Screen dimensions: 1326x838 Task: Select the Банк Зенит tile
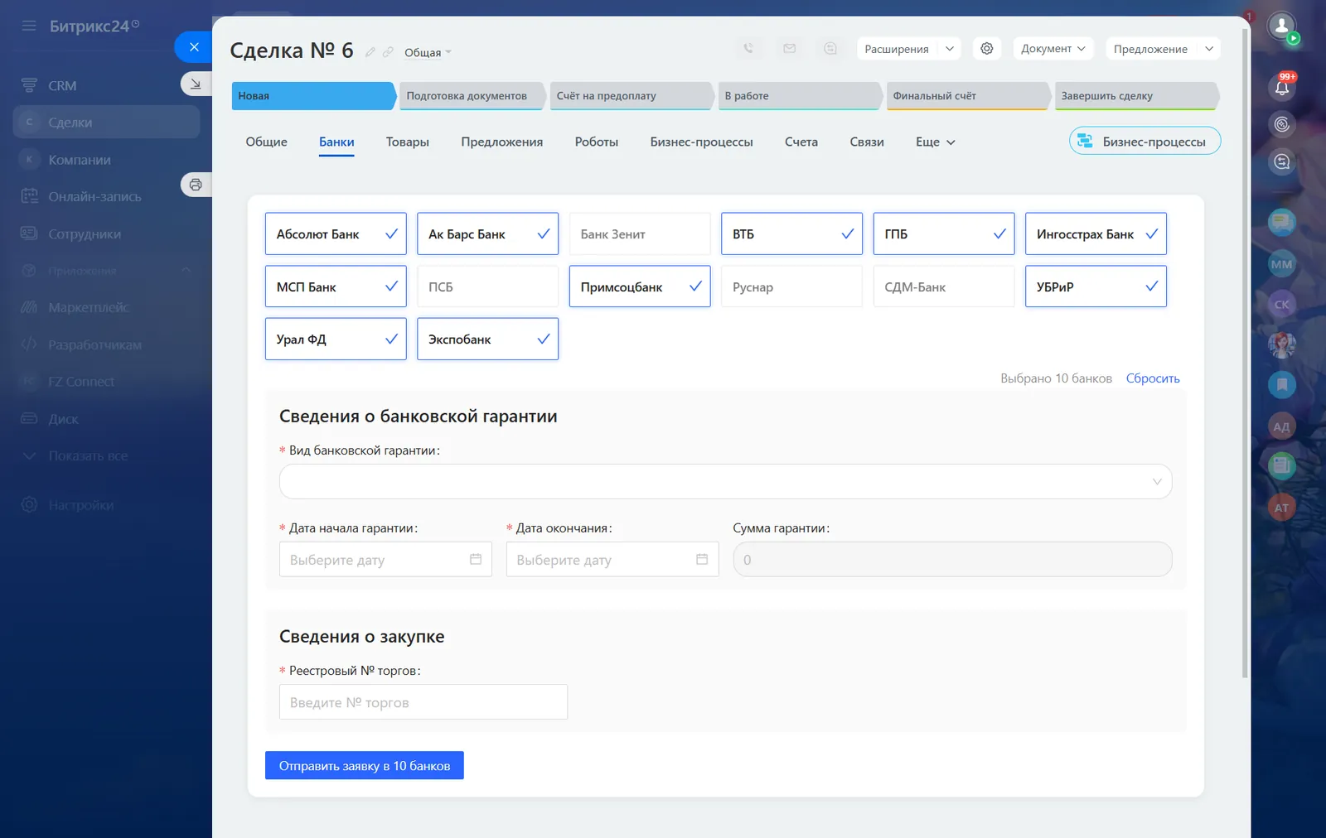coord(639,234)
